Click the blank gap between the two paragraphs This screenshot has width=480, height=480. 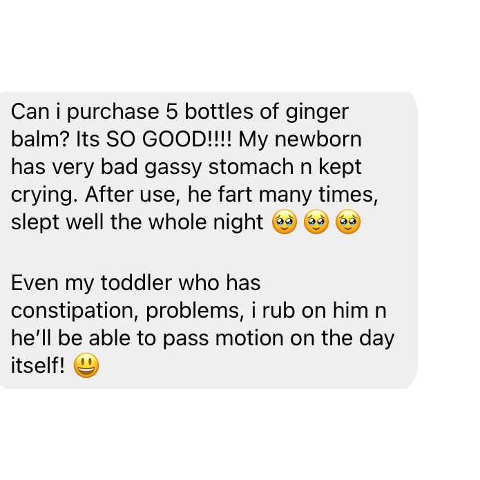point(208,253)
